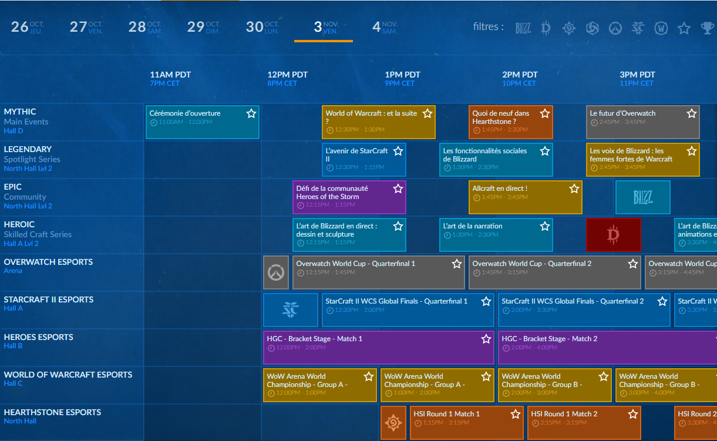Select the 4 Nov. Saturday tab
The width and height of the screenshot is (717, 441).
point(385,27)
